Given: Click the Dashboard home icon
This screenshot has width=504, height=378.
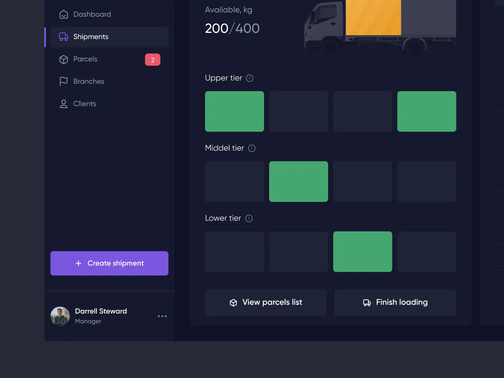Looking at the screenshot, I should coord(64,14).
